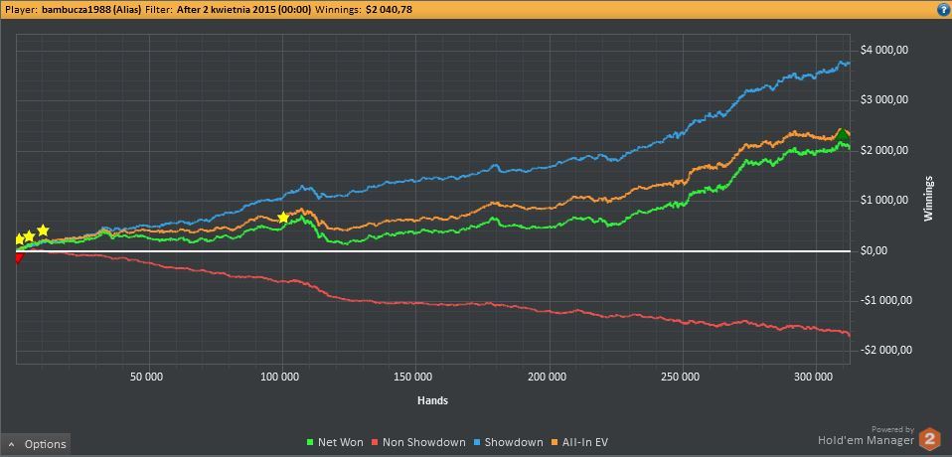952x457 pixels.
Task: Click the $1 000,00 axis label
Action: 884,201
